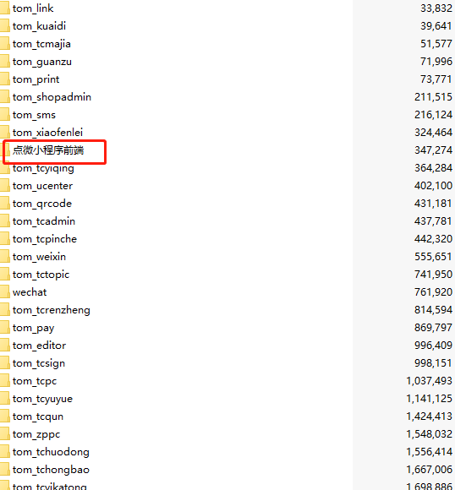Click the tom_link folder icon
455x490 pixels.
[5, 8]
